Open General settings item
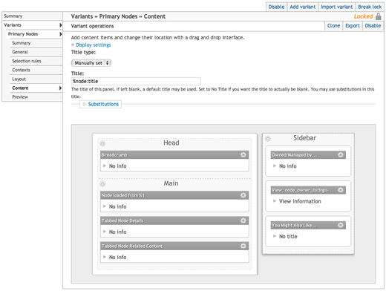The height and width of the screenshot is (291, 386). pyautogui.click(x=36, y=52)
